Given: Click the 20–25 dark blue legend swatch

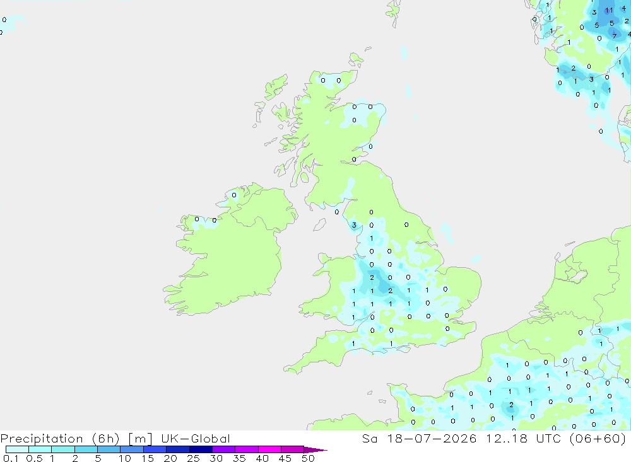Looking at the screenshot, I should click(x=178, y=449).
